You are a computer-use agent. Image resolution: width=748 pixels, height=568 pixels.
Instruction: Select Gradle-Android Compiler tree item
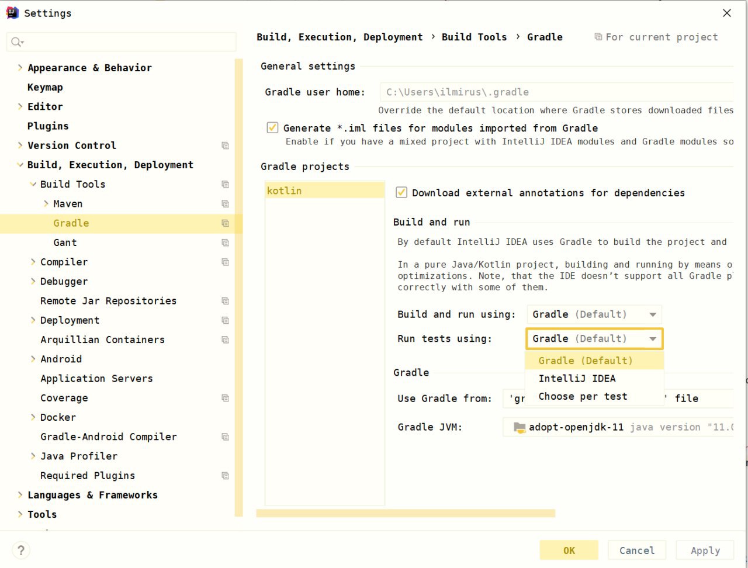coord(108,437)
